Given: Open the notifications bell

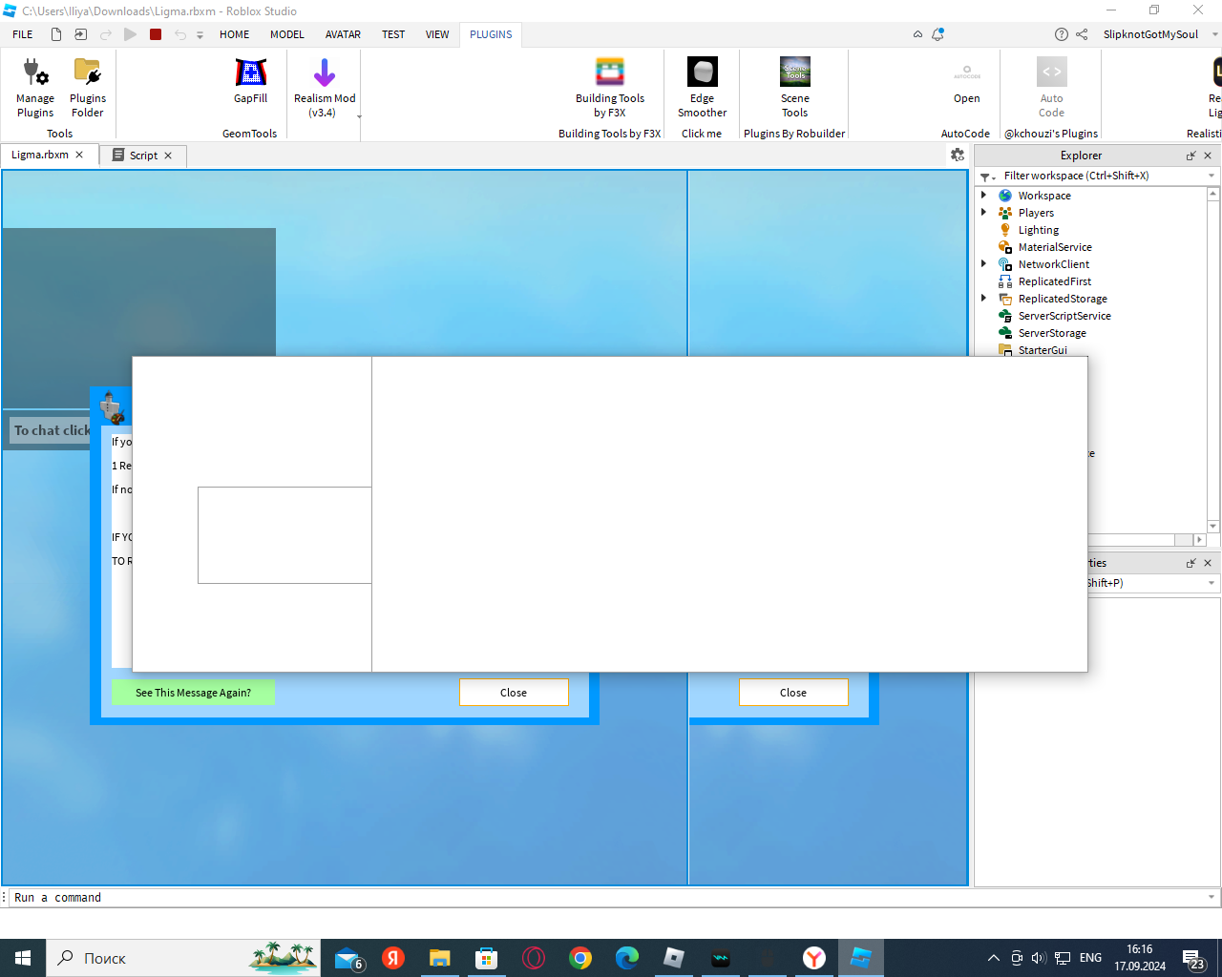Looking at the screenshot, I should click(938, 34).
